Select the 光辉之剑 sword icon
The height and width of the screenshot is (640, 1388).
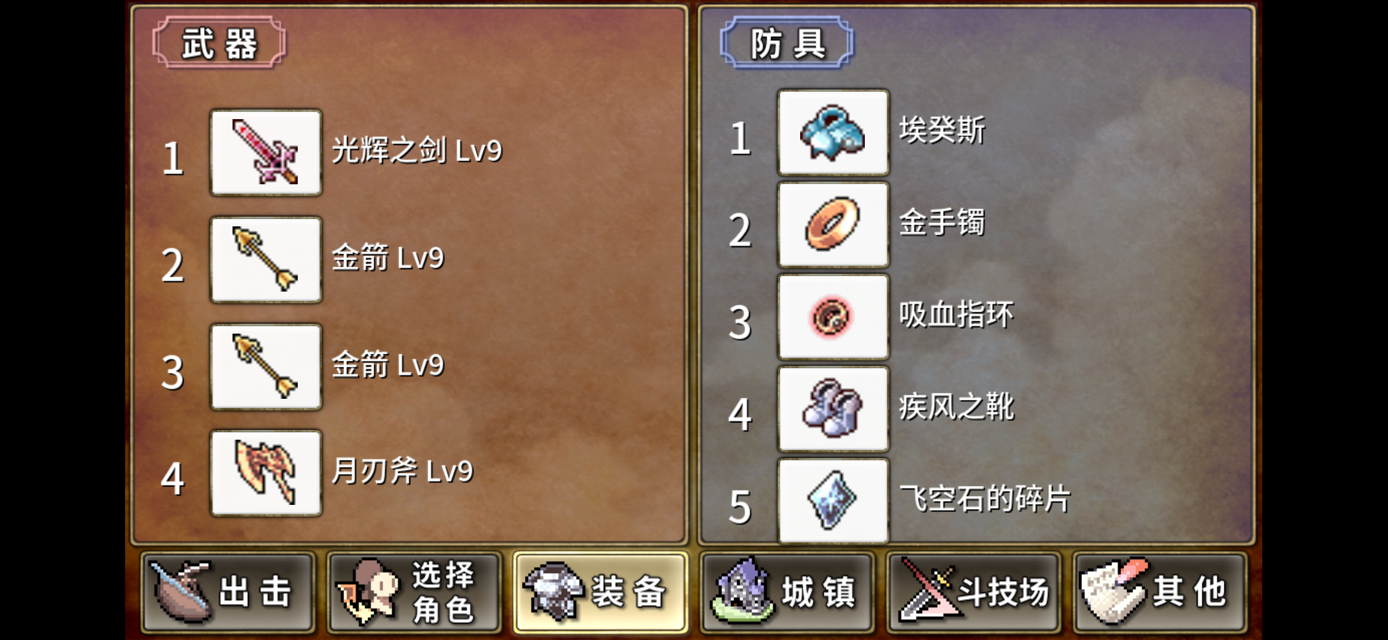[266, 152]
